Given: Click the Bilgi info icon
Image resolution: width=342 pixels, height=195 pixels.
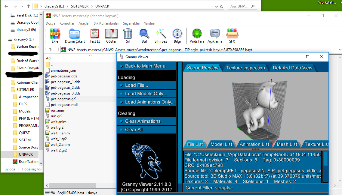Looking at the screenshot, I should [x=177, y=34].
